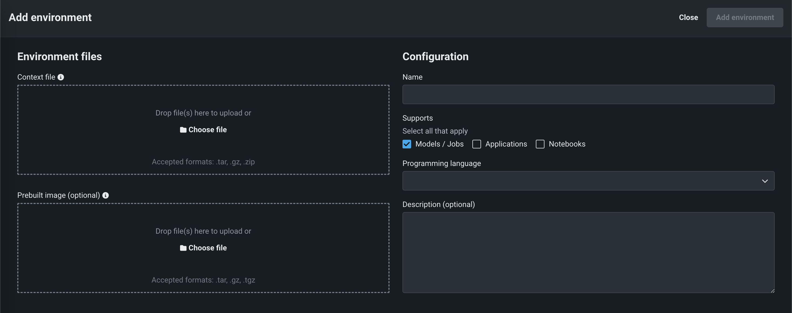Click the Programming language chevron arrow

point(765,181)
